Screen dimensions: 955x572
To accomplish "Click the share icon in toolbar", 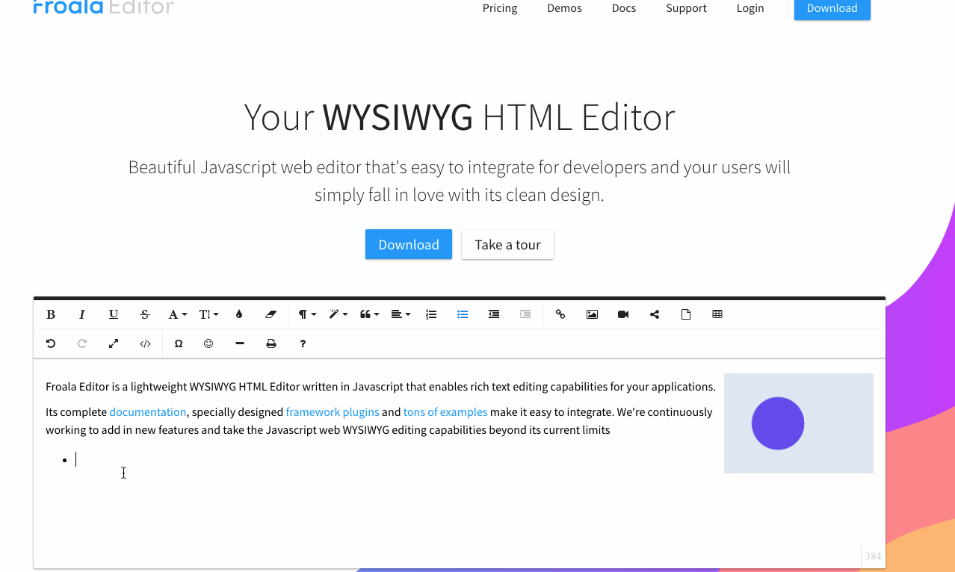I will (655, 314).
